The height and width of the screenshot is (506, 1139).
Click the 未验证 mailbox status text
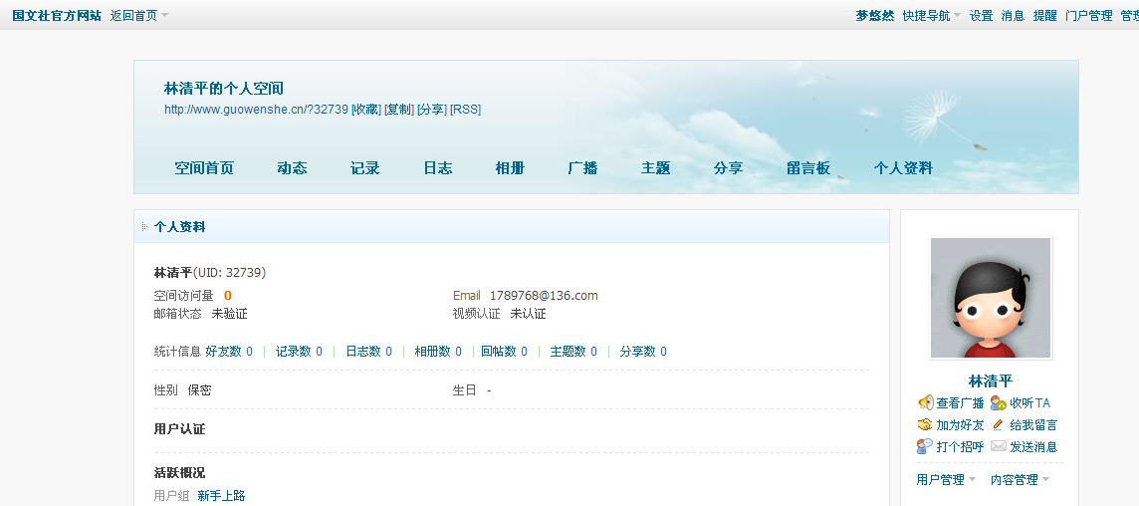(x=230, y=314)
